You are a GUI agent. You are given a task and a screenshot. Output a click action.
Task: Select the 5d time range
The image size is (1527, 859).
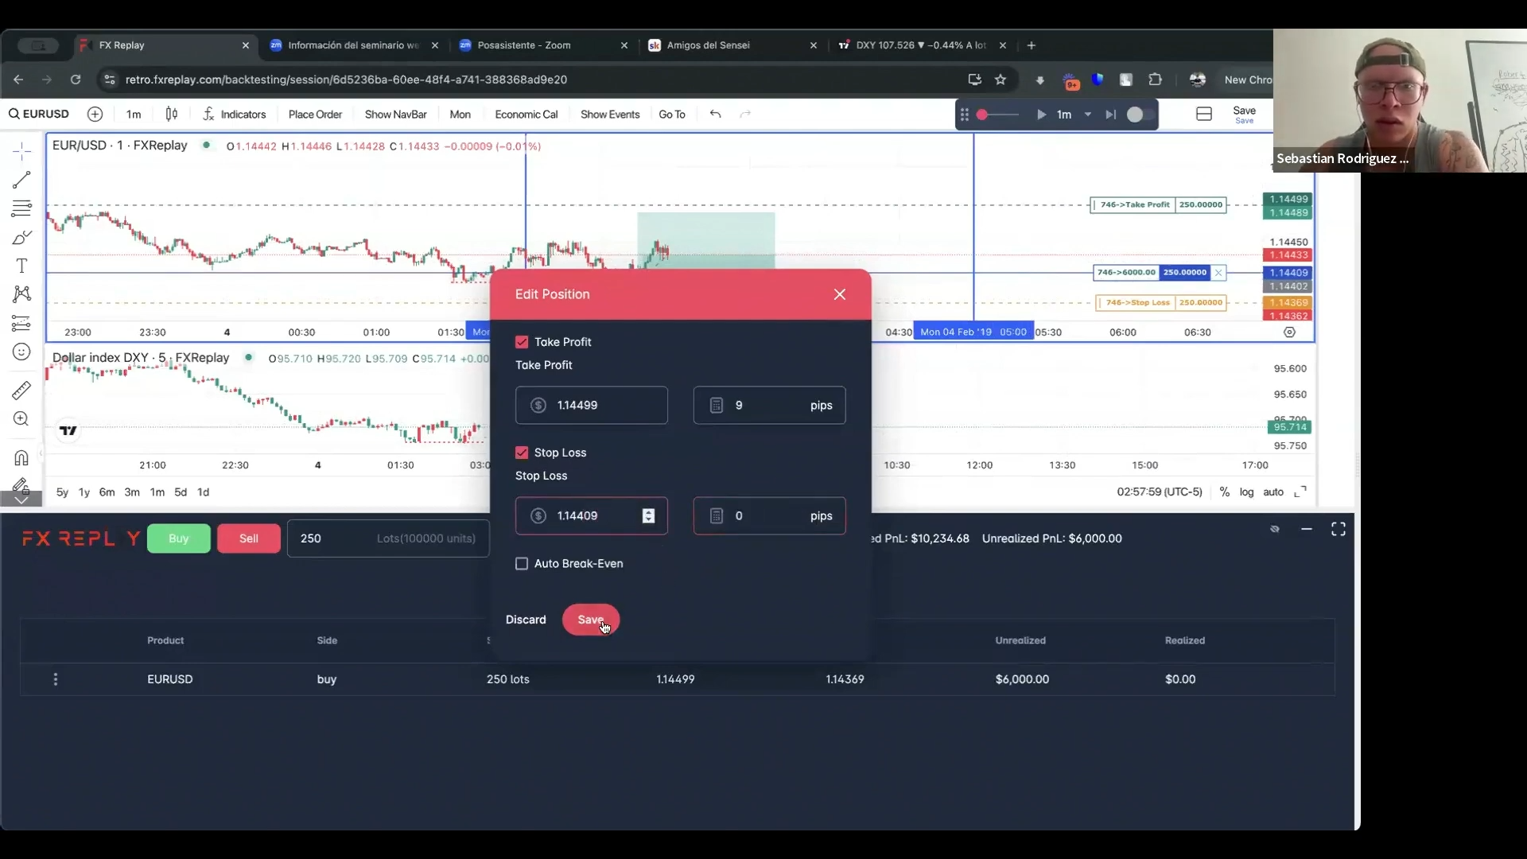(181, 492)
